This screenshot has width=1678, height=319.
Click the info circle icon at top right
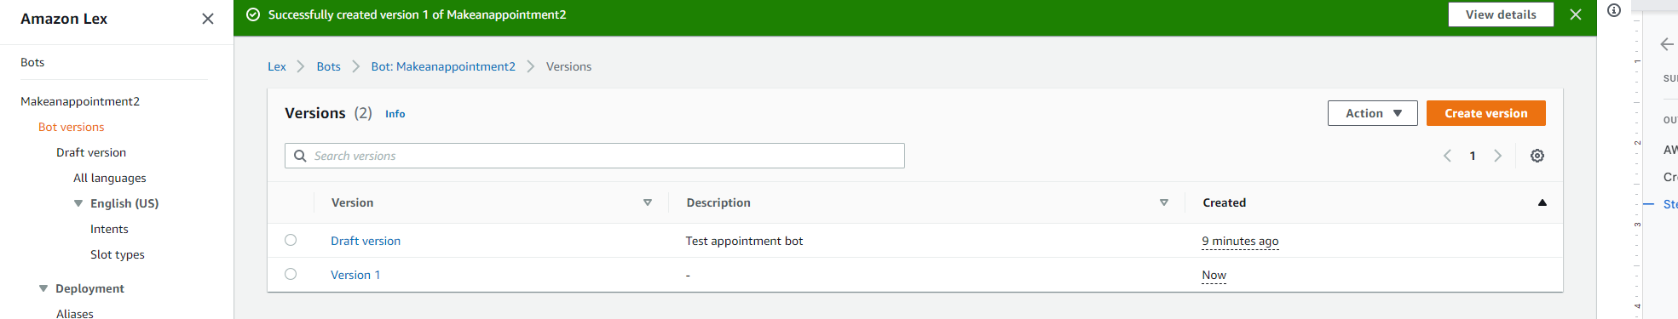[x=1614, y=10]
